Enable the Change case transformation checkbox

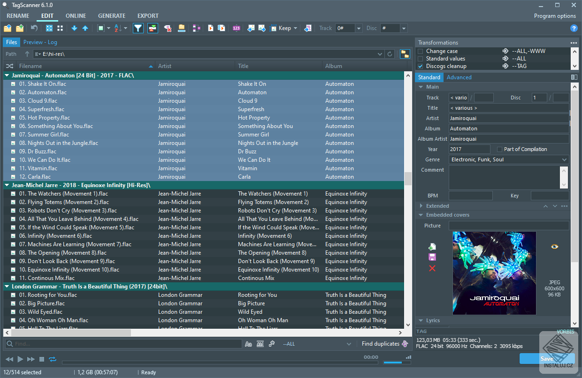[x=421, y=51]
